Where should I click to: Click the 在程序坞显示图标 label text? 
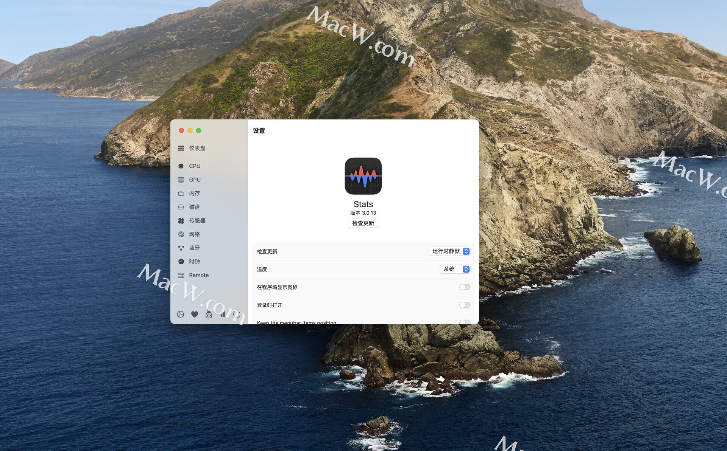click(x=277, y=287)
